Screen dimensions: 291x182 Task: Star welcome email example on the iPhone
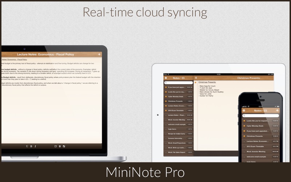click(x=244, y=157)
